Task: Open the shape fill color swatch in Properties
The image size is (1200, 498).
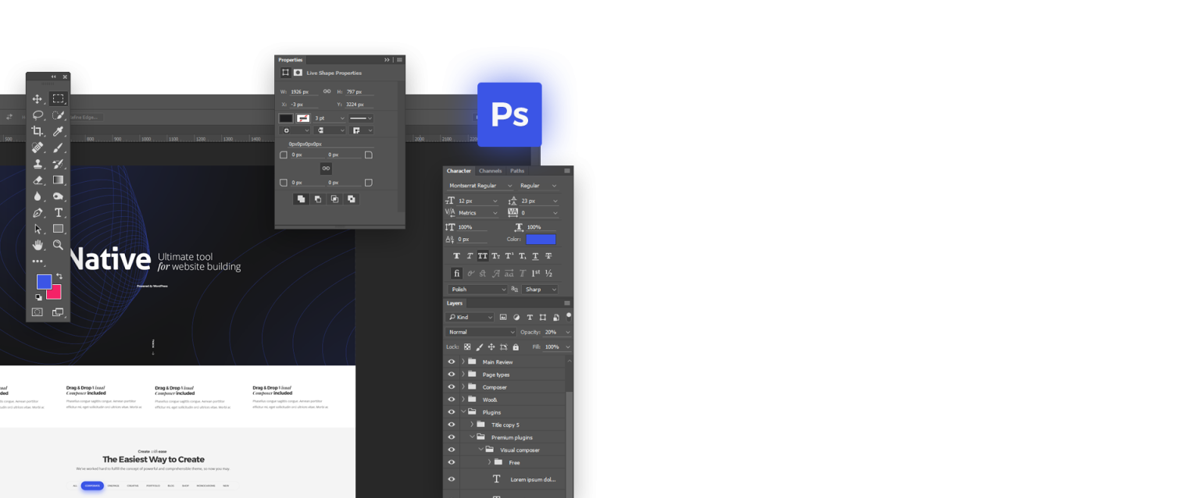Action: tap(286, 119)
